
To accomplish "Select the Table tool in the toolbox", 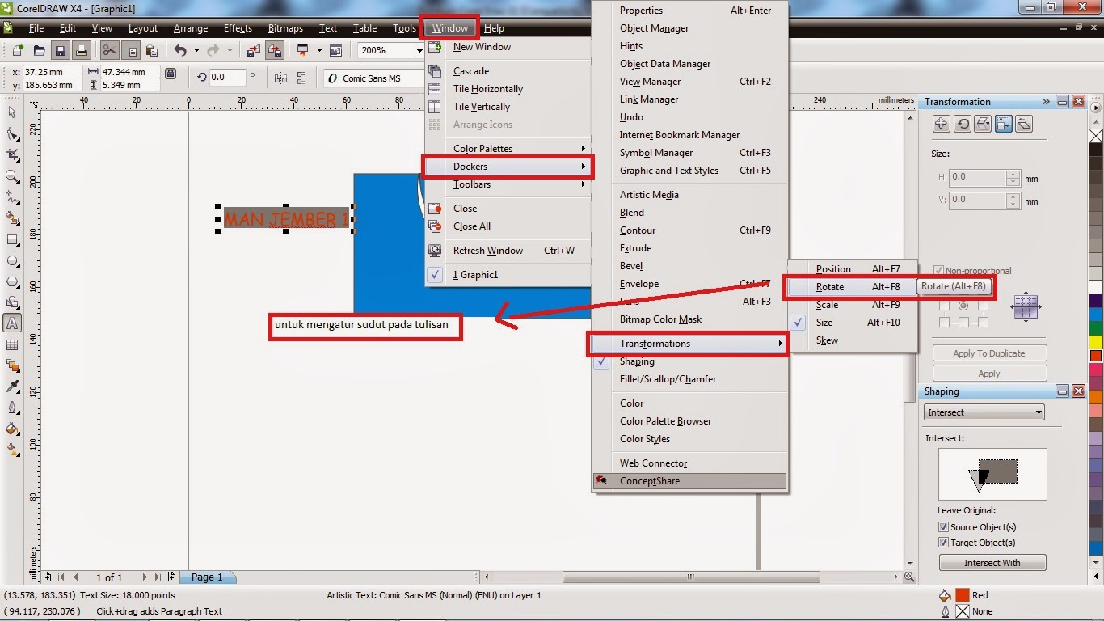I will pyautogui.click(x=12, y=344).
